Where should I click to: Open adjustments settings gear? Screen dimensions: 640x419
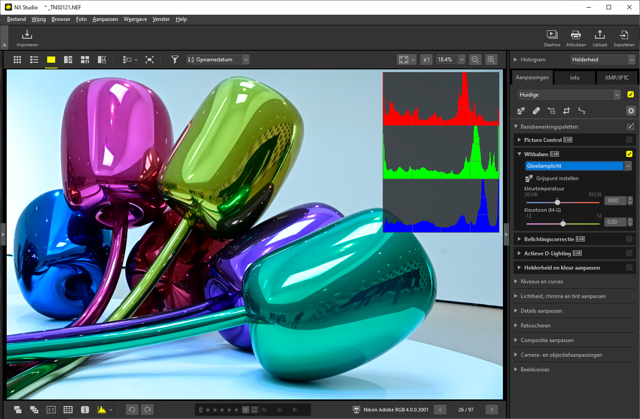631,111
